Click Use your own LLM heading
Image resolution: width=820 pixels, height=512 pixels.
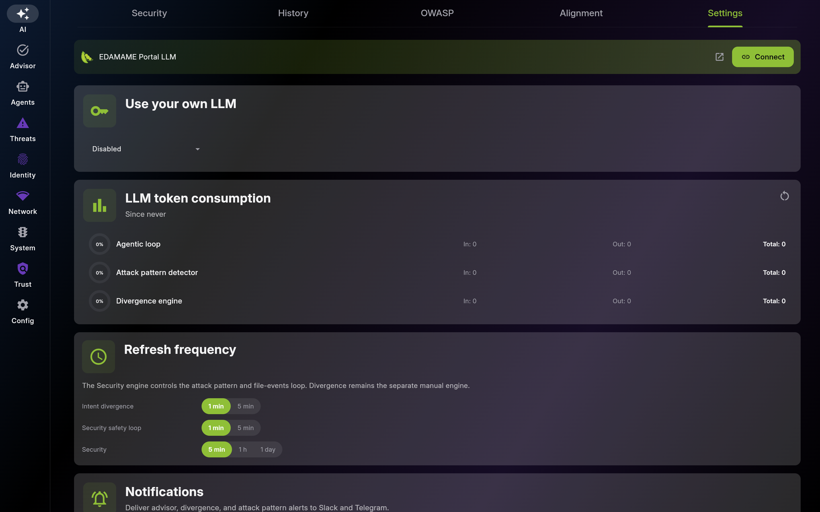pyautogui.click(x=181, y=104)
